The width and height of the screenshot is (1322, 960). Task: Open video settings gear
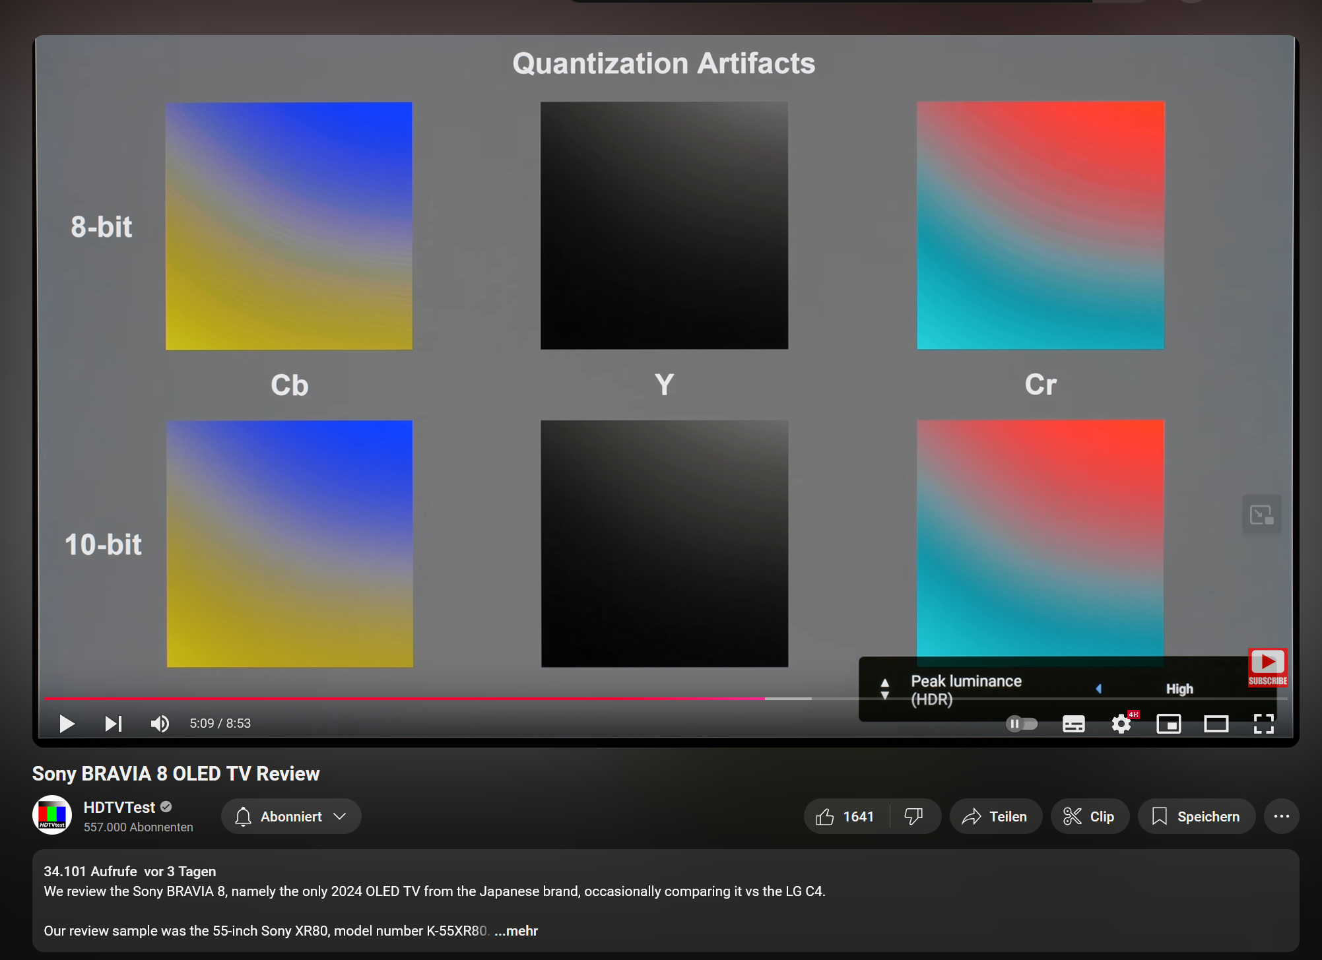(x=1121, y=724)
